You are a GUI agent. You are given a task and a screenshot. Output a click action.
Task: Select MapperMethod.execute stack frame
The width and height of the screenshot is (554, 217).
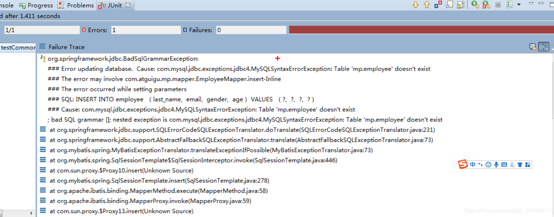coord(159,191)
